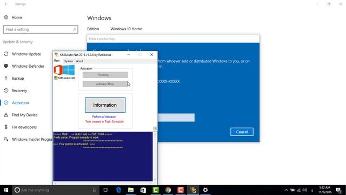
Task: Open Windows Defender section
Action: 28,66
